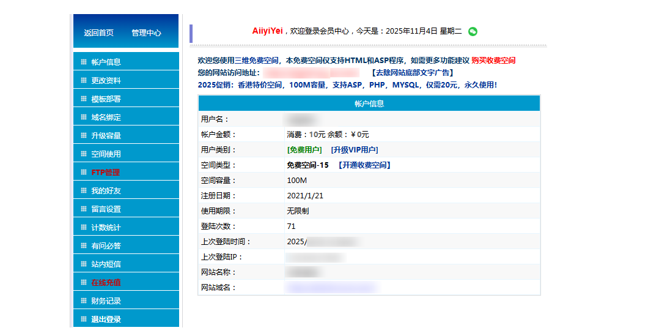Click grid icon beside 域名绑定
The image size is (648, 333).
(83, 117)
